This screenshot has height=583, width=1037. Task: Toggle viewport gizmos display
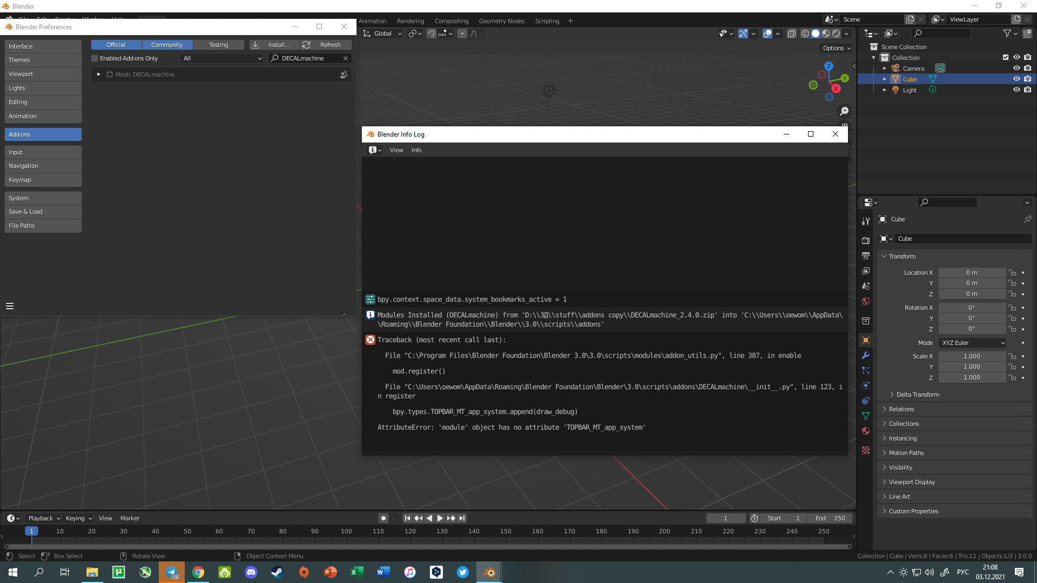pyautogui.click(x=743, y=33)
